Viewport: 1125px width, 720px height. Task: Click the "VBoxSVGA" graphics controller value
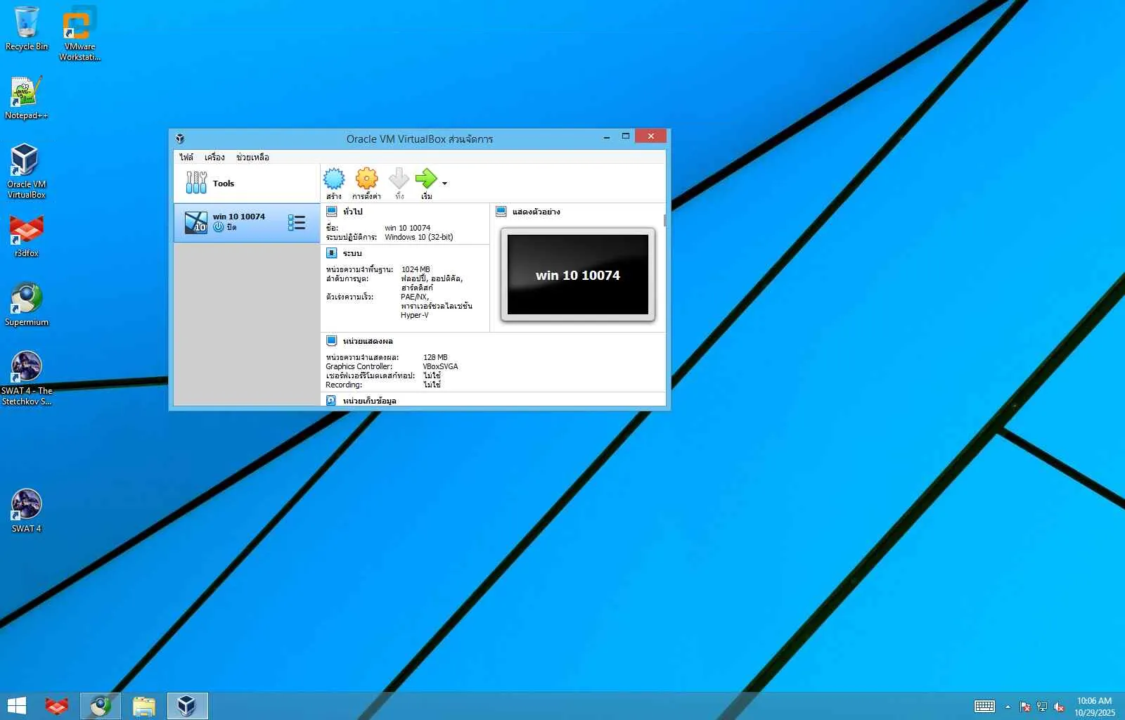[440, 366]
